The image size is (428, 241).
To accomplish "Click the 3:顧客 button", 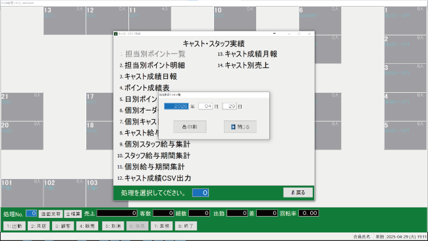I will (63, 226).
